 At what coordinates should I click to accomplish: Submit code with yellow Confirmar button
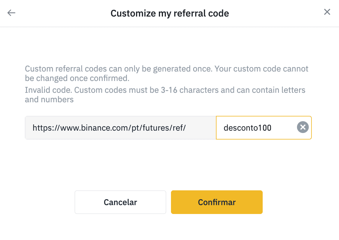pyautogui.click(x=217, y=202)
